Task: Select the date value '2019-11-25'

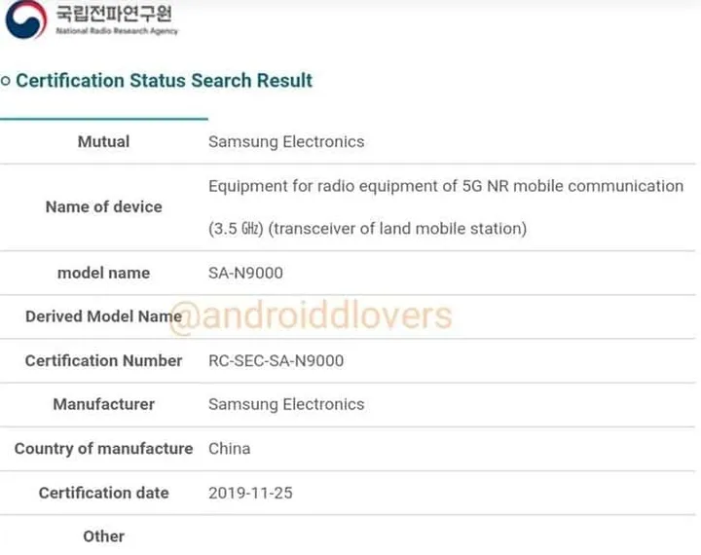Action: [x=250, y=493]
